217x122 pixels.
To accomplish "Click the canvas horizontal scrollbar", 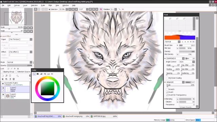I will (130, 113).
